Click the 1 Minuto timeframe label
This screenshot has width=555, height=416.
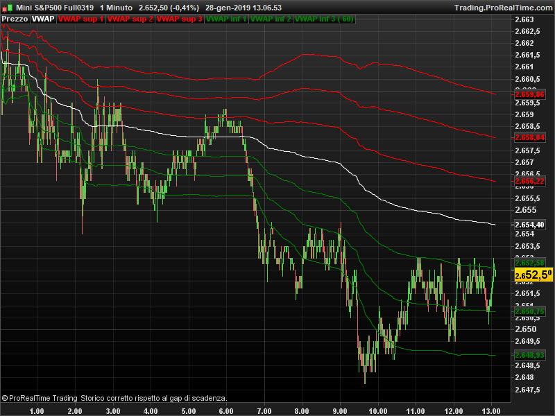tap(116, 8)
